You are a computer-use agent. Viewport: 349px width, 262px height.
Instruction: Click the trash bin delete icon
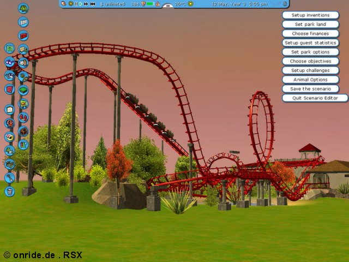(x=10, y=192)
